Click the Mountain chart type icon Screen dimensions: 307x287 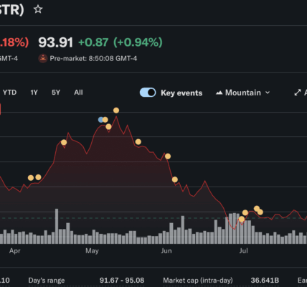tap(219, 93)
